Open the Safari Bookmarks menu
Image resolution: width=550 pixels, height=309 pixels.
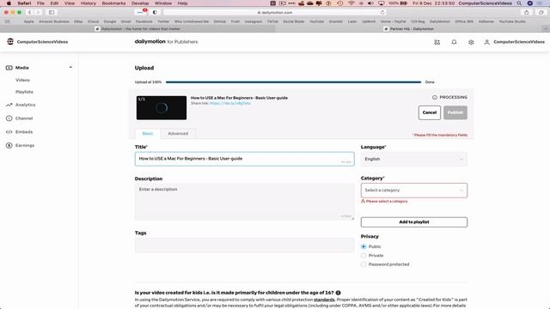click(113, 3)
